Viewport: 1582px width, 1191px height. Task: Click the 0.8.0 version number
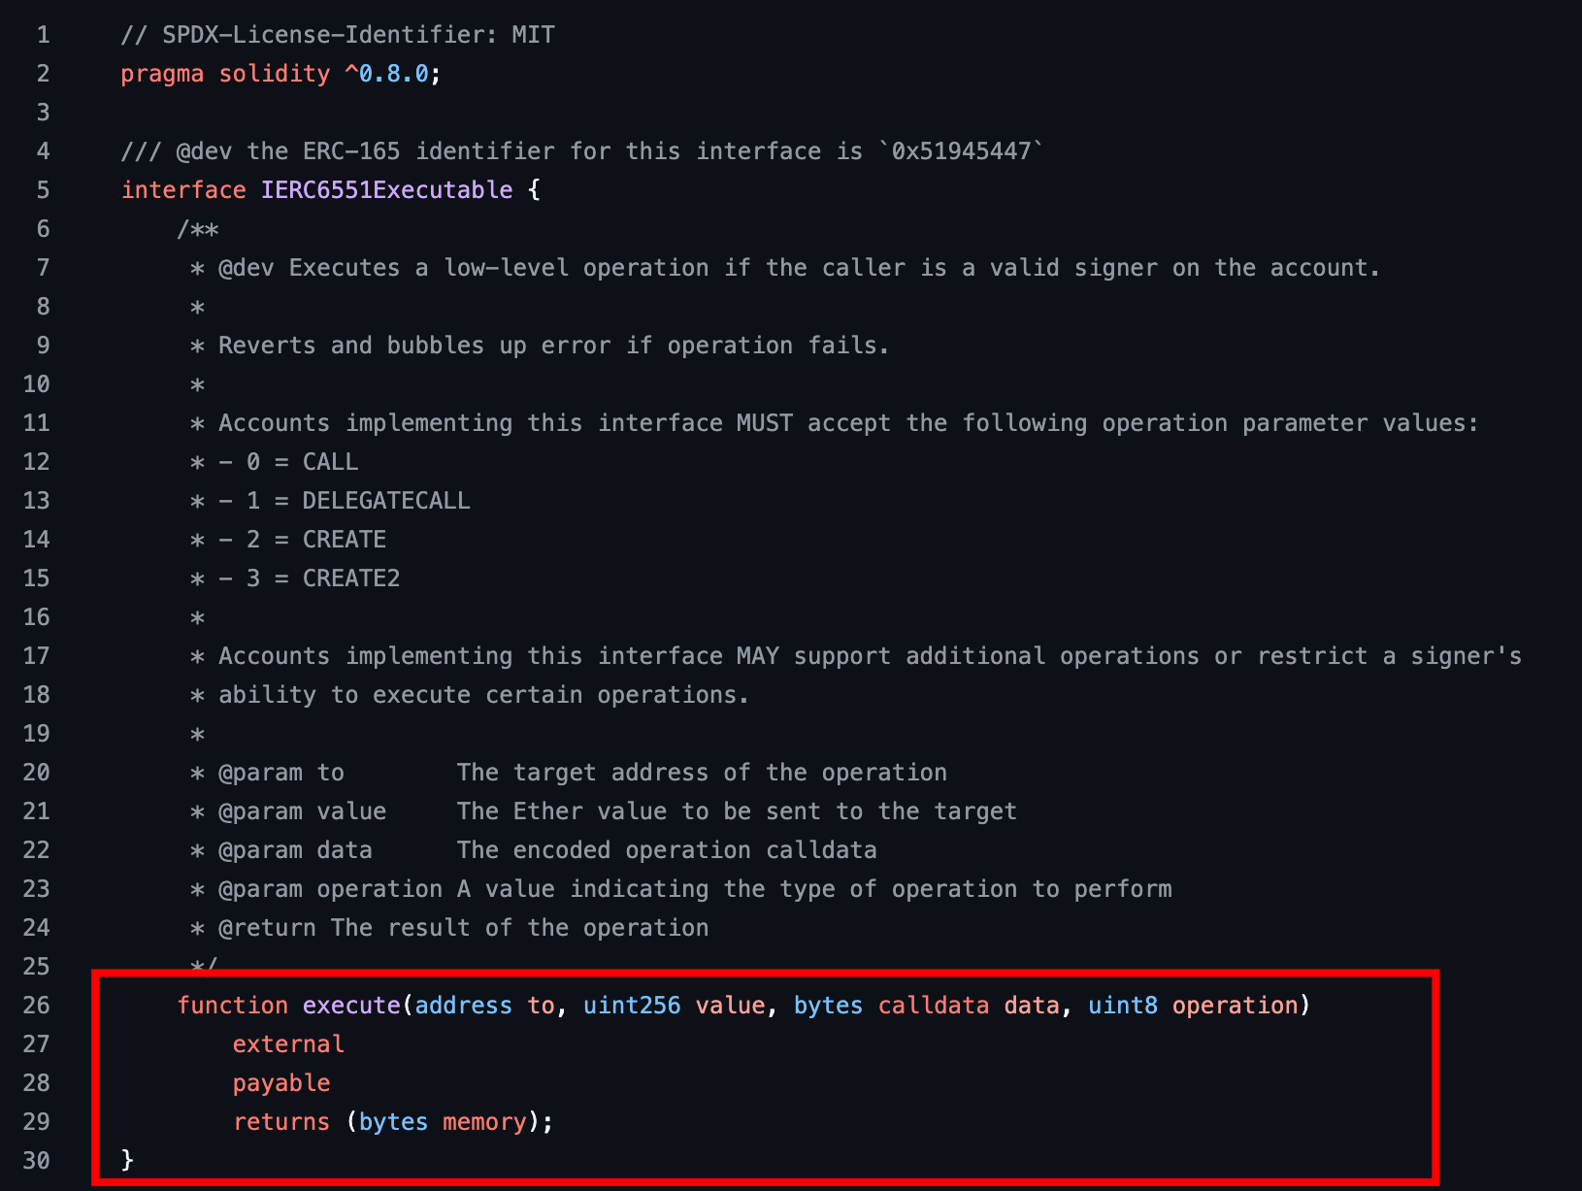tap(393, 74)
